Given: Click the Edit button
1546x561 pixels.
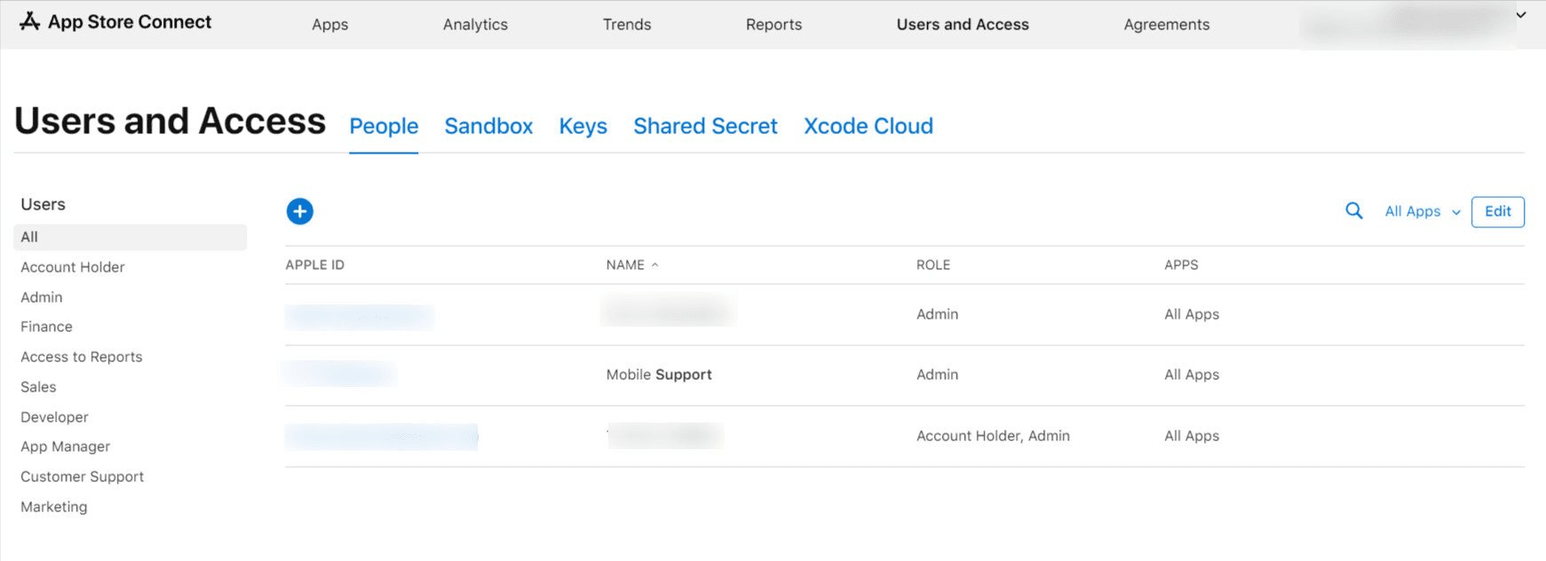Looking at the screenshot, I should 1497,211.
